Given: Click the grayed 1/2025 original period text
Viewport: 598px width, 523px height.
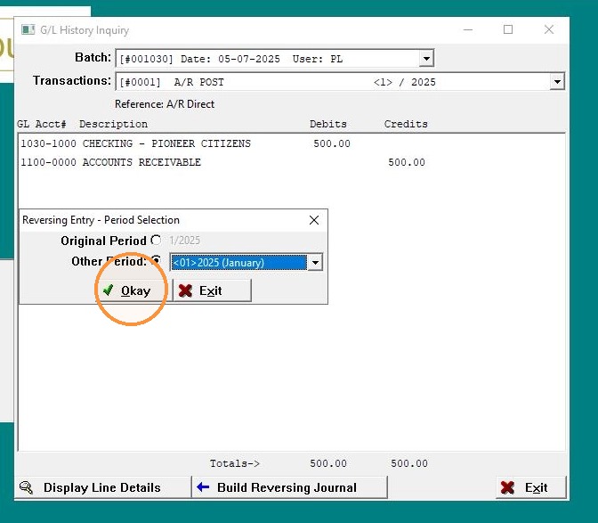Looking at the screenshot, I should pyautogui.click(x=184, y=241).
